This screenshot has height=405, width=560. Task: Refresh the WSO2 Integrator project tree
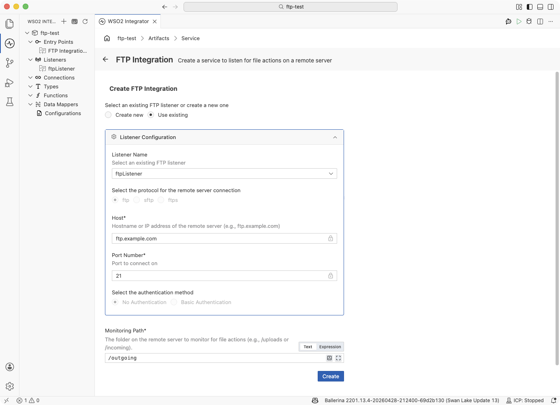85,21
